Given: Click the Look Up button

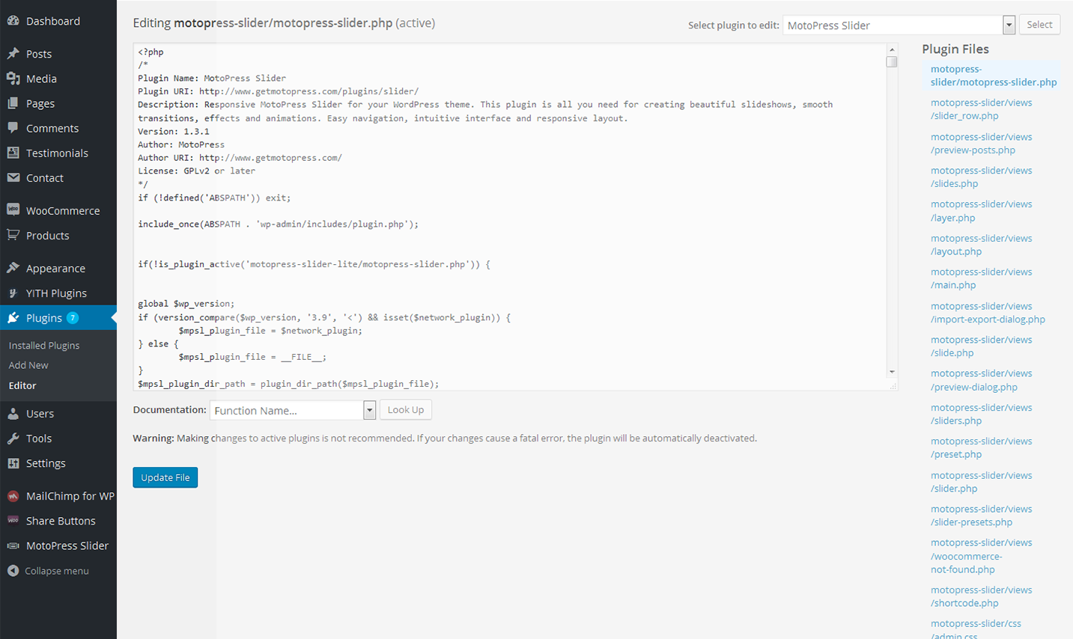Looking at the screenshot, I should (406, 410).
